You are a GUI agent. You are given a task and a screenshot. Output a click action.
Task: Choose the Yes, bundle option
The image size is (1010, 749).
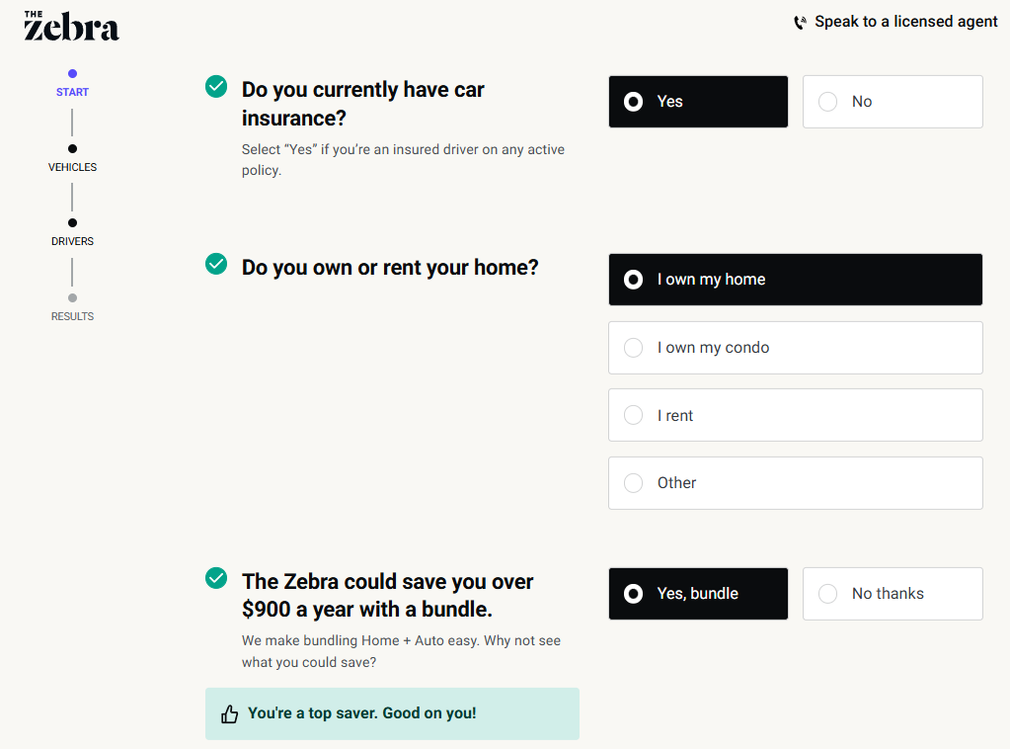coord(698,594)
